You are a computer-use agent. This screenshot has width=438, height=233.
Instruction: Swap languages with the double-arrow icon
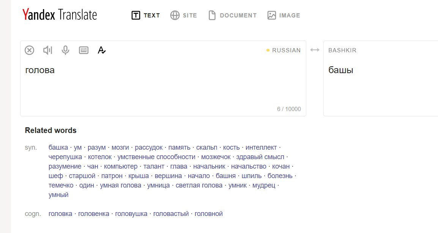click(315, 50)
